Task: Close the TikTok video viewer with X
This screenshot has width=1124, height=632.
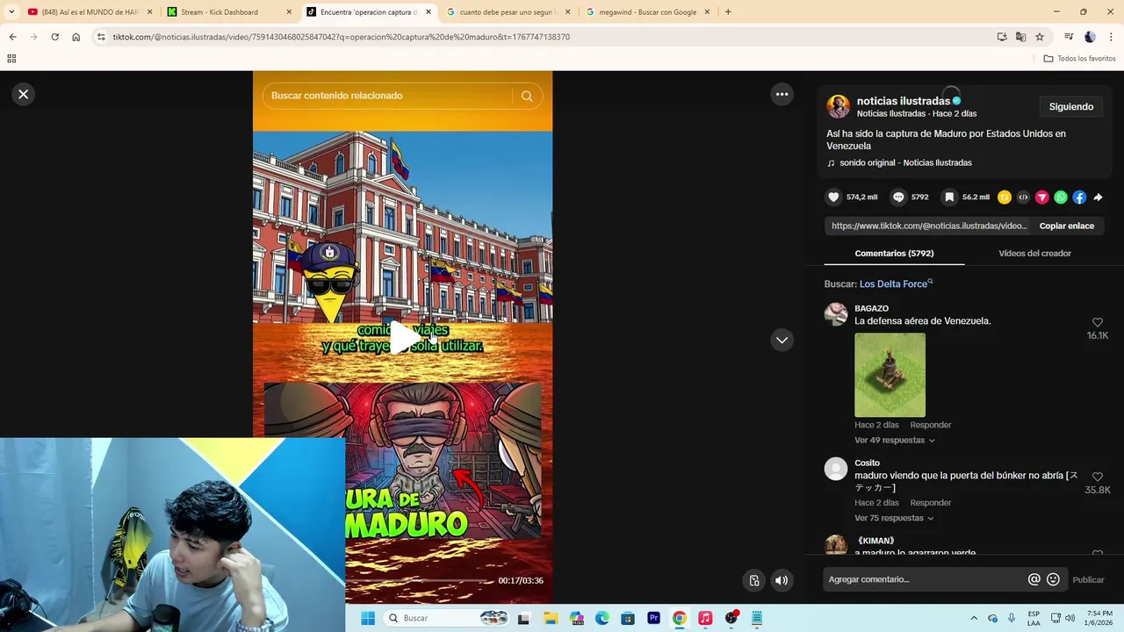Action: pyautogui.click(x=24, y=94)
